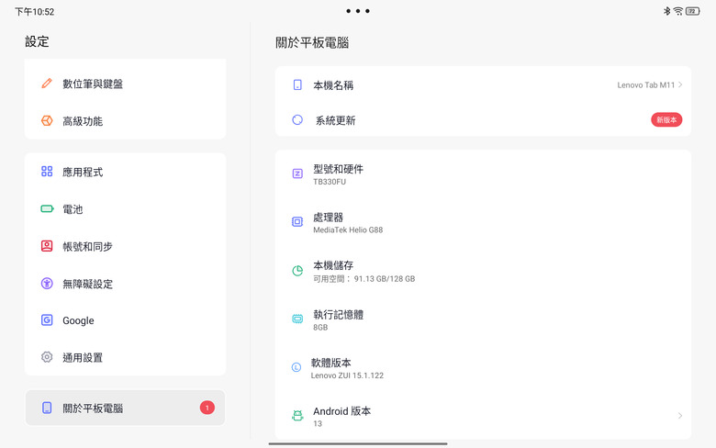This screenshot has height=448, width=716.
Task: Tap the chip icon beside 處理器
Action: (x=297, y=222)
